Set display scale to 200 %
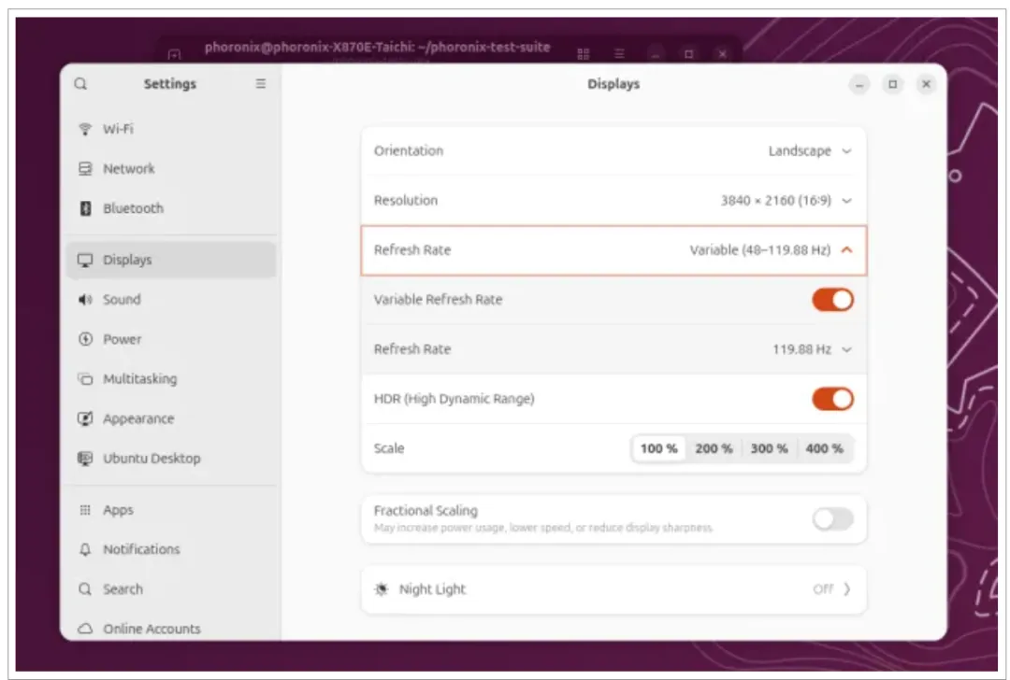The width and height of the screenshot is (1010, 680). pos(714,448)
